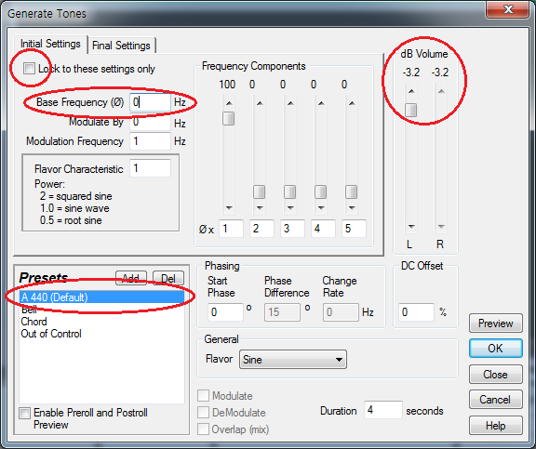Screen dimensions: 536x449
Task: Click the Add preset button
Action: tap(131, 278)
